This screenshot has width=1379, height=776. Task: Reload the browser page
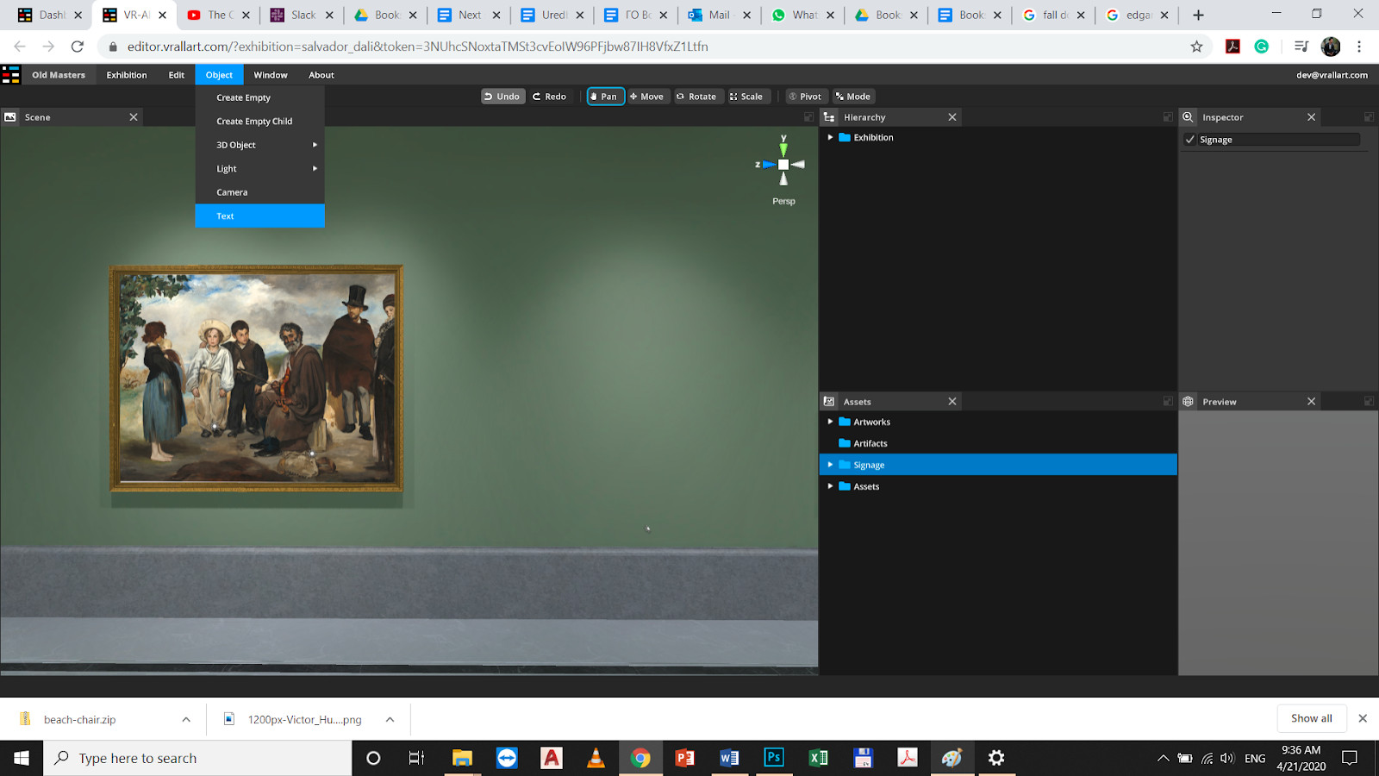click(x=78, y=47)
